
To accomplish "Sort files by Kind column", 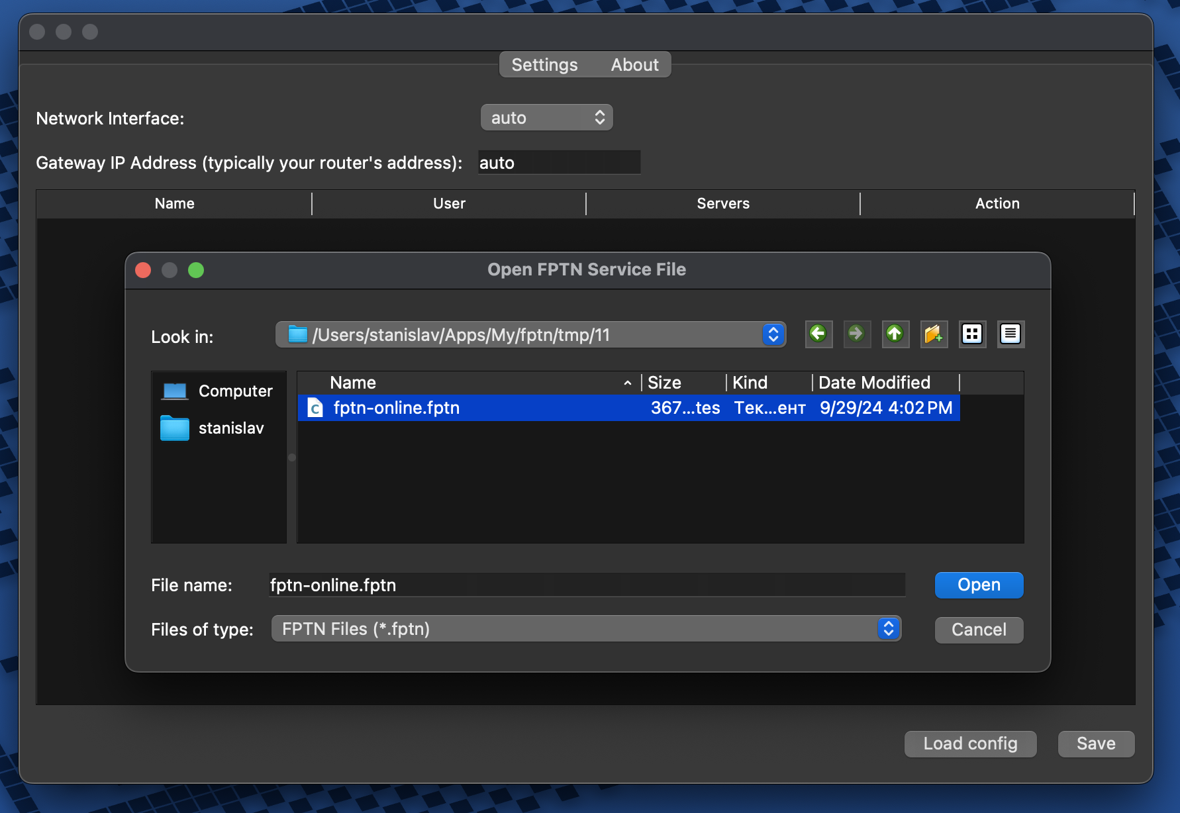I will pos(769,383).
